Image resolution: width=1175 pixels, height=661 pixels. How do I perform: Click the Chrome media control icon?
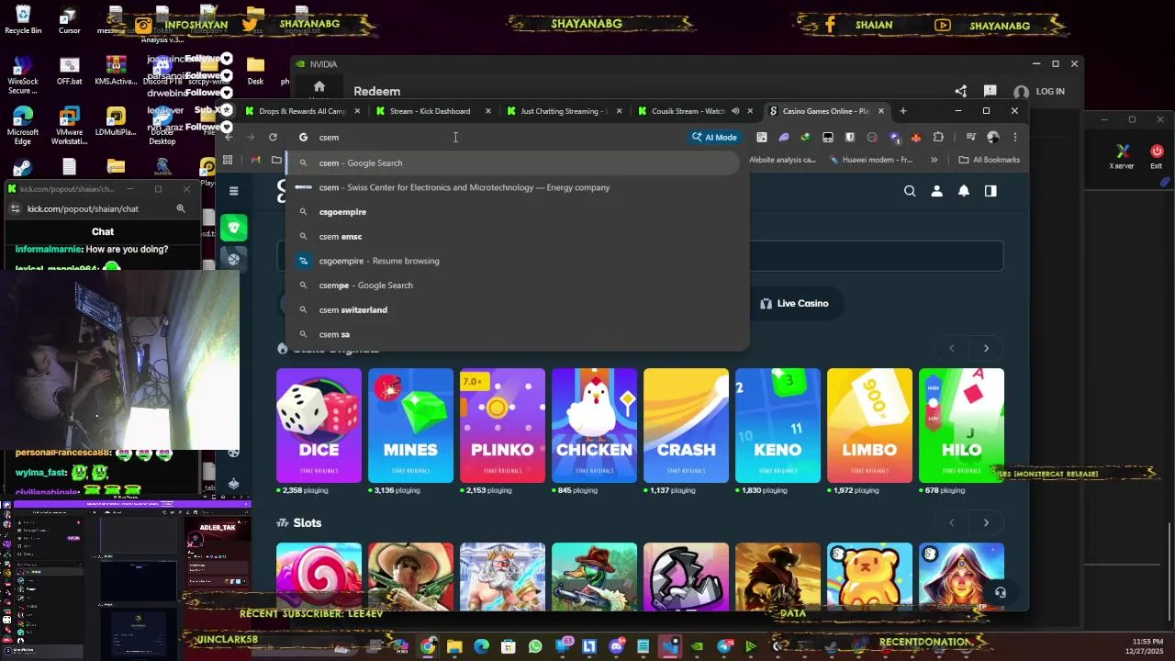tap(971, 137)
